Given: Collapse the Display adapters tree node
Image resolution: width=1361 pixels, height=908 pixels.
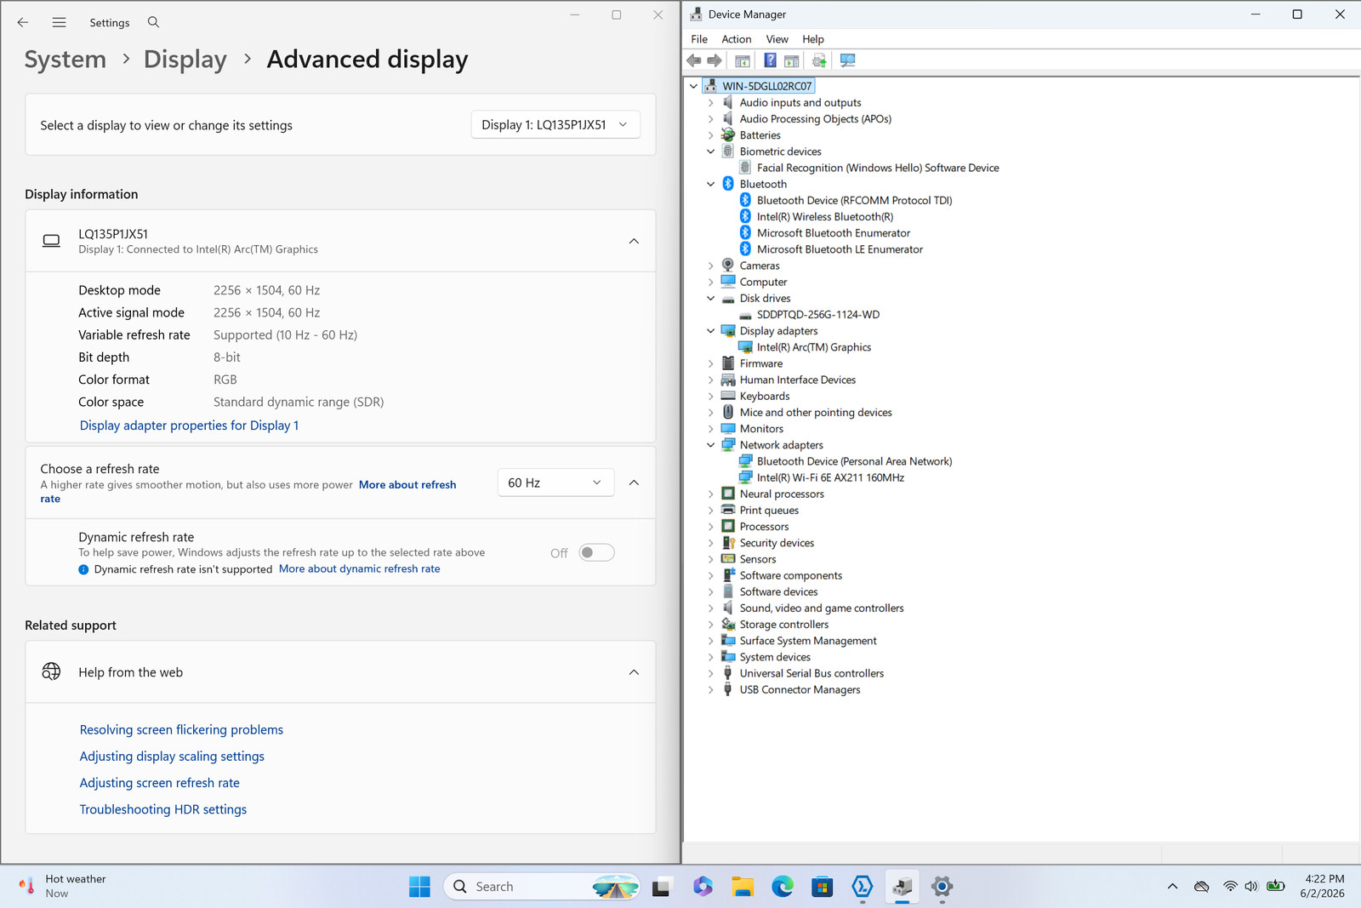Looking at the screenshot, I should coord(711,331).
